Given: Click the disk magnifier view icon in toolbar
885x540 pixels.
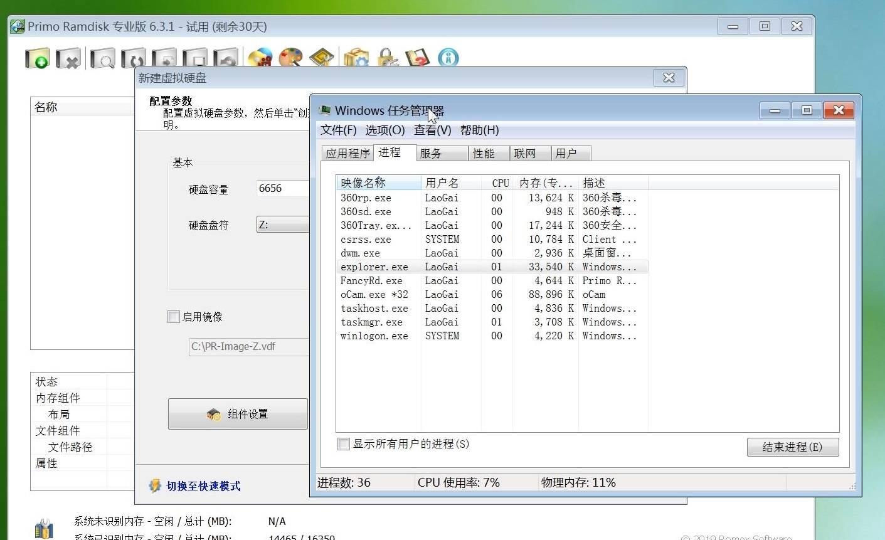Looking at the screenshot, I should [103, 58].
